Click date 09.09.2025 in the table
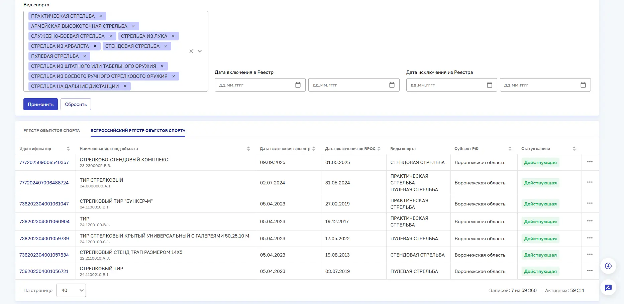 [x=273, y=162]
